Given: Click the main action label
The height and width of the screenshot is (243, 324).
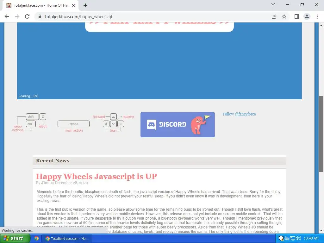Looking at the screenshot, I should tap(73, 130).
